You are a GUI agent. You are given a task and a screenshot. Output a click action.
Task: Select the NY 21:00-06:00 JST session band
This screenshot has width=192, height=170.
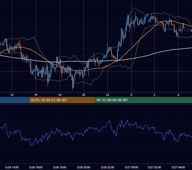pos(143,100)
